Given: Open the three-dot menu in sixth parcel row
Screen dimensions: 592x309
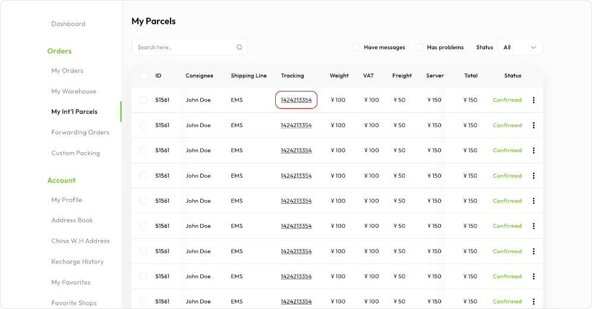Looking at the screenshot, I should pos(533,226).
